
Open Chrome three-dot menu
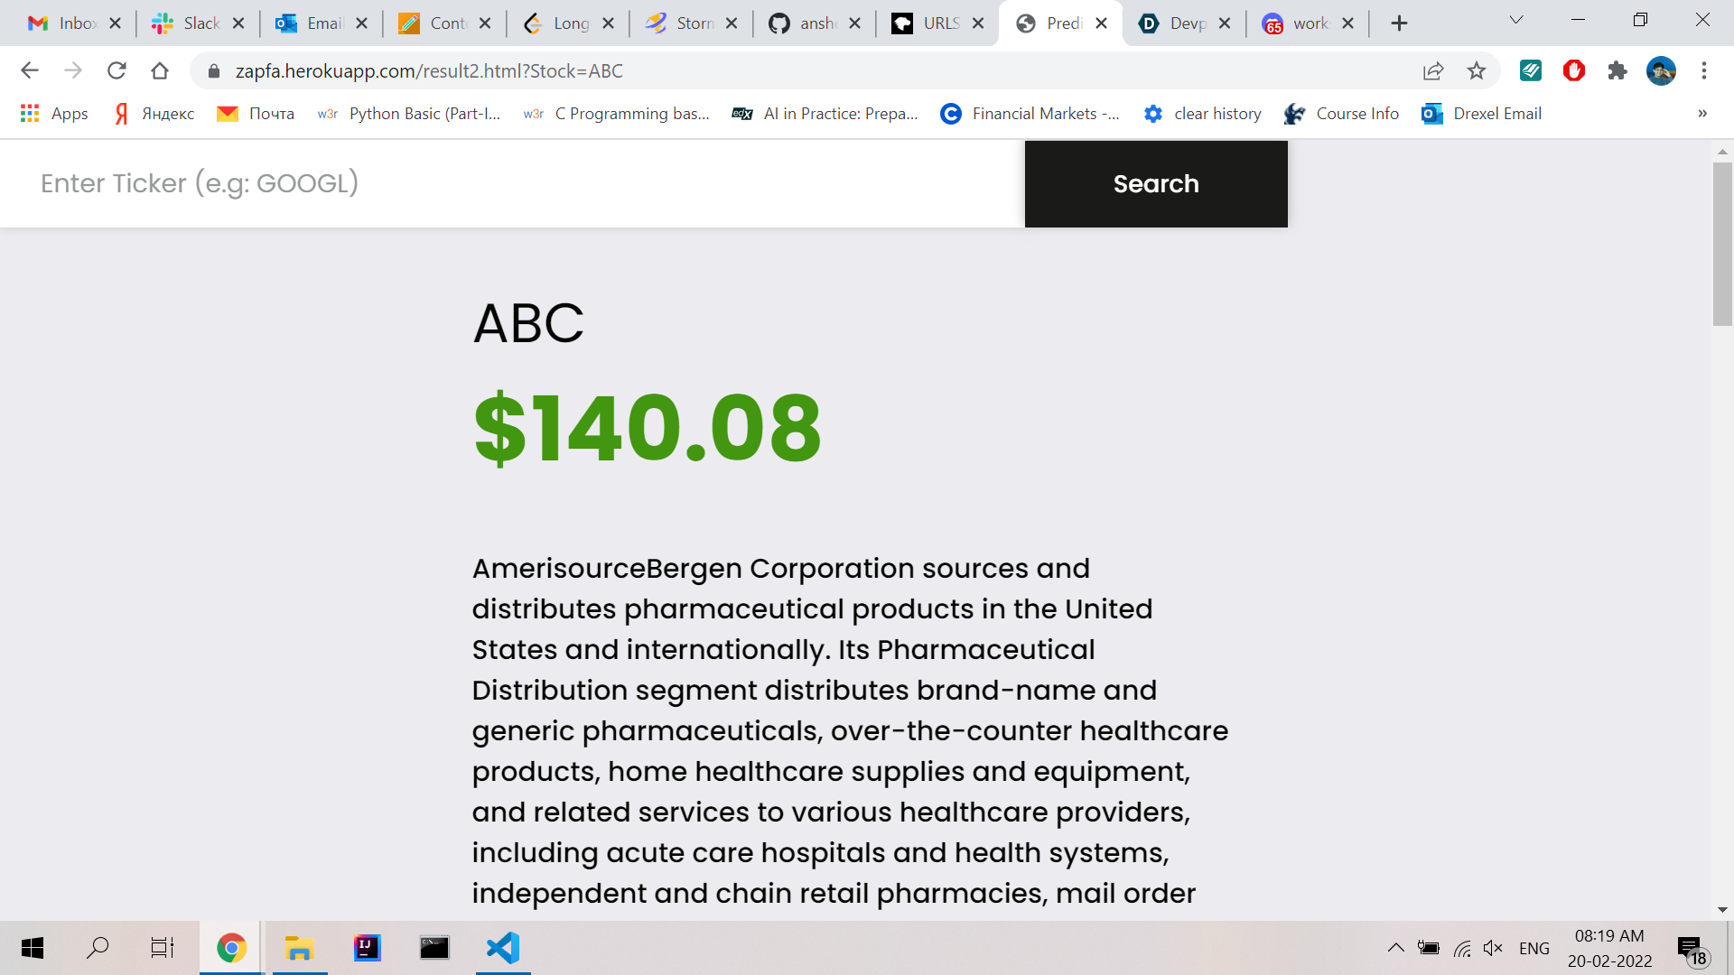click(1704, 70)
